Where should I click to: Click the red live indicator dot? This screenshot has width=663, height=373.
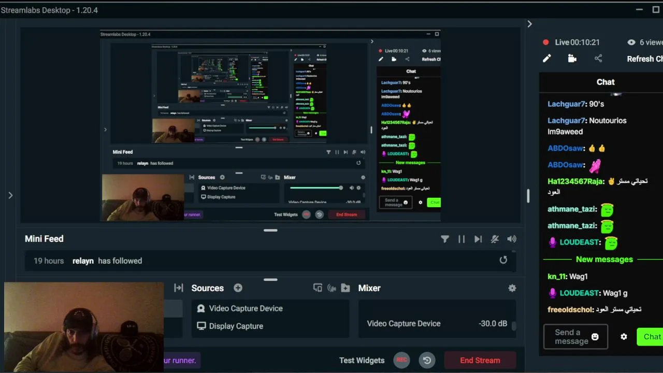[545, 42]
